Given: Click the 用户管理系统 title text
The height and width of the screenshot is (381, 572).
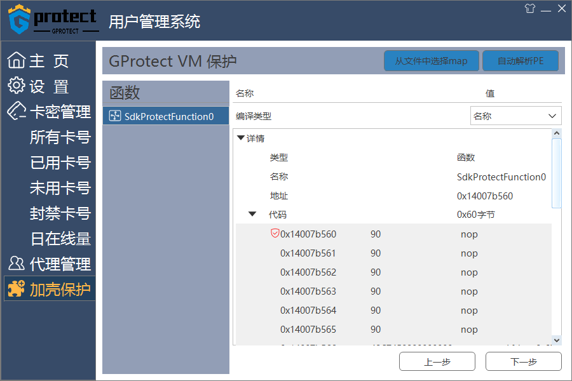Looking at the screenshot, I should [154, 22].
